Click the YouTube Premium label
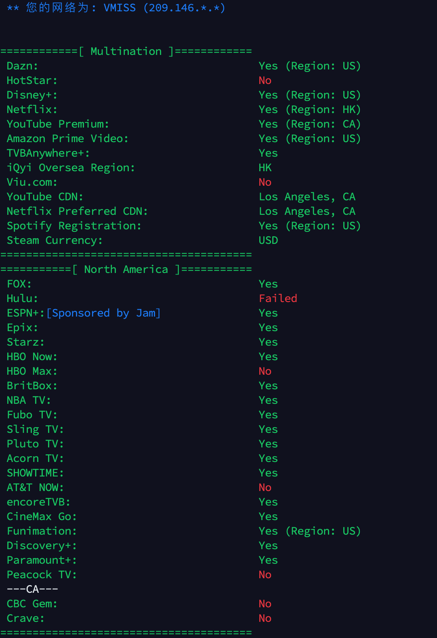 tap(58, 124)
